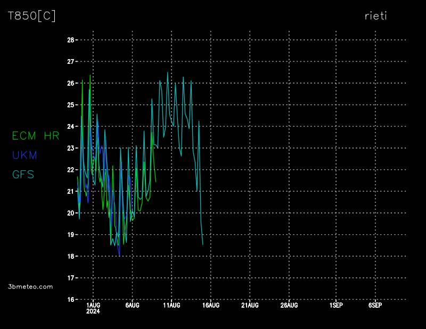Select the 6SEP axis label
This screenshot has width=426, height=329.
[x=375, y=306]
